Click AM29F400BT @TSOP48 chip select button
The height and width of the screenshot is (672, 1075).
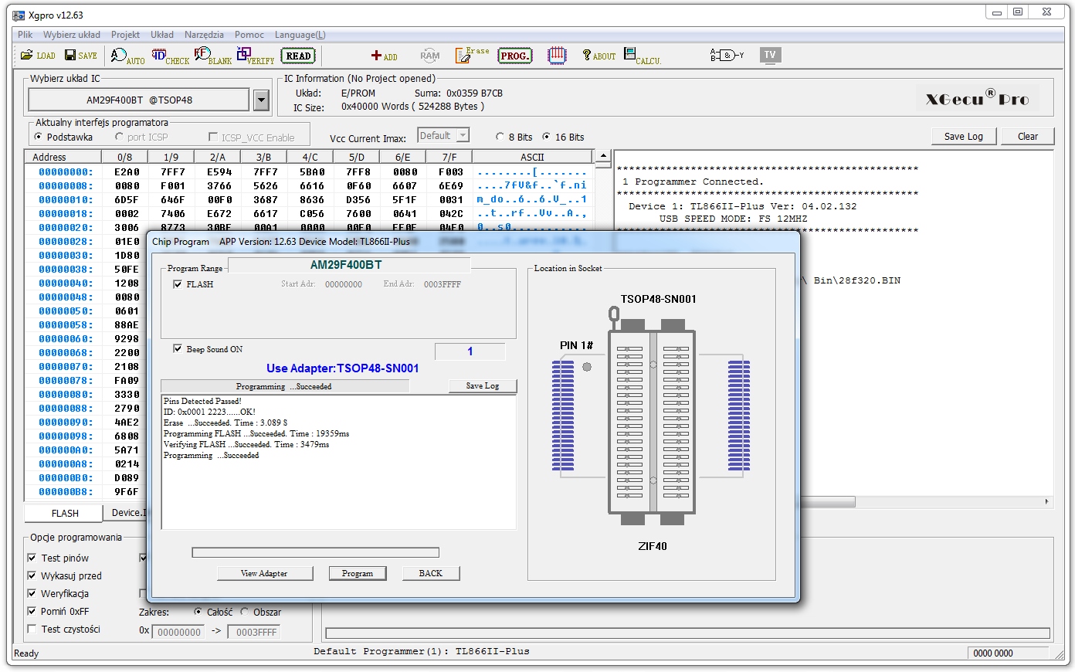pos(140,100)
